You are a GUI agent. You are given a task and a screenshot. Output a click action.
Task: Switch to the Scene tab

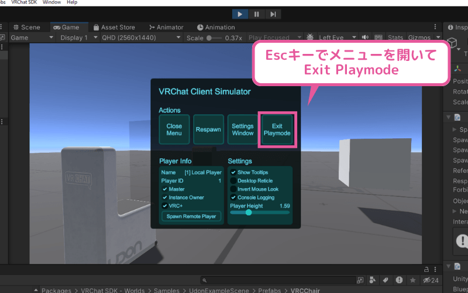click(x=26, y=27)
